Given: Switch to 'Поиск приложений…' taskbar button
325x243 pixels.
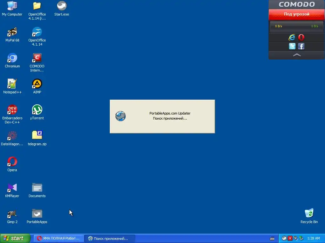Looking at the screenshot, I should (x=110, y=239).
